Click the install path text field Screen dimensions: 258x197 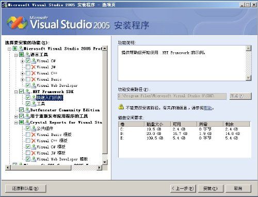tap(172, 96)
